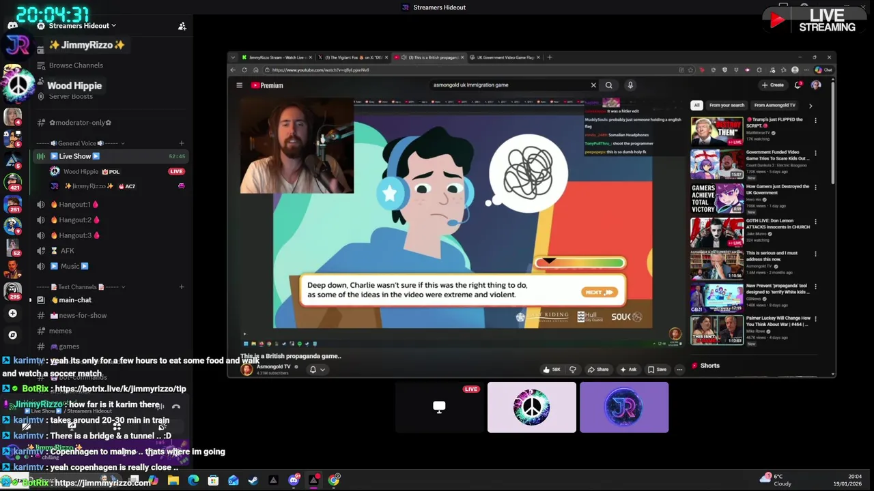This screenshot has height=491, width=874.
Task: Open YouTube notifications bell
Action: point(798,85)
